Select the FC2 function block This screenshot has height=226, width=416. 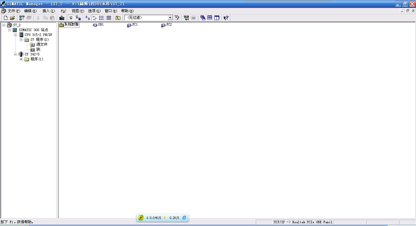point(169,25)
